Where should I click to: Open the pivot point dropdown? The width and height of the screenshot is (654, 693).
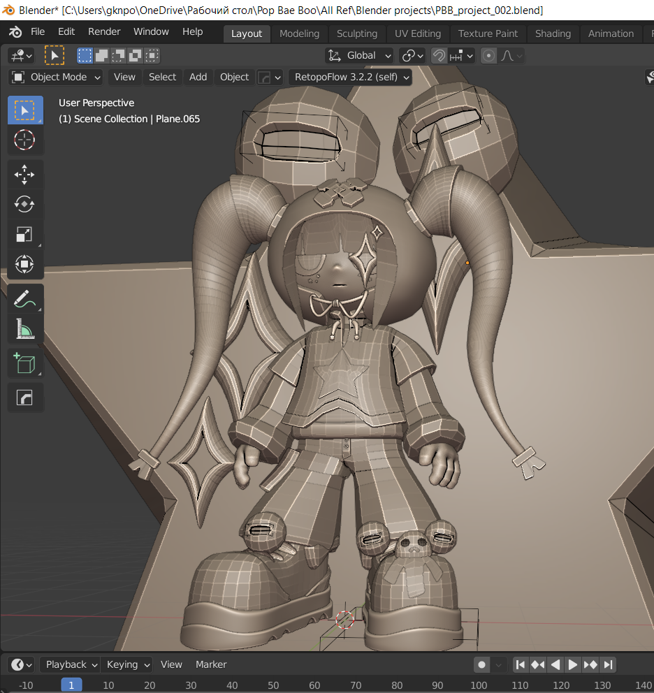412,56
